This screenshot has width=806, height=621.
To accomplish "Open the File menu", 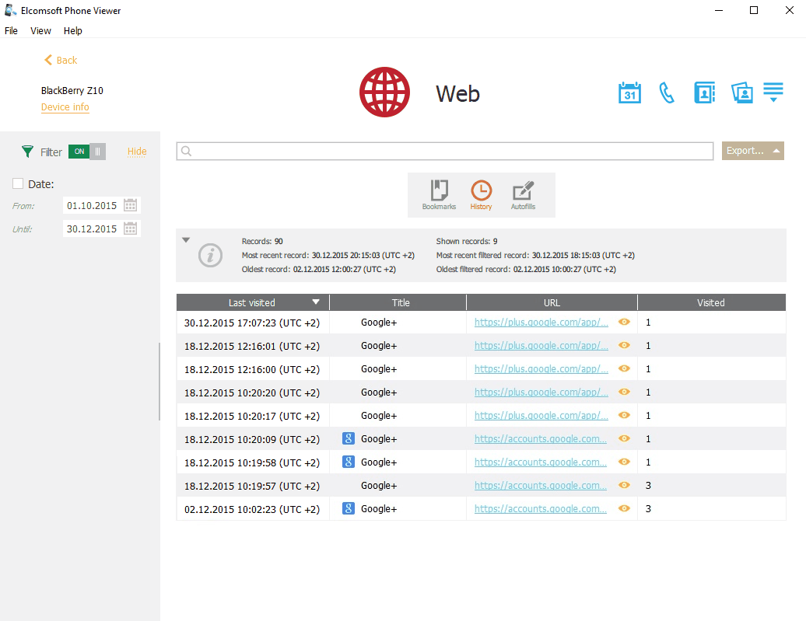I will [11, 31].
